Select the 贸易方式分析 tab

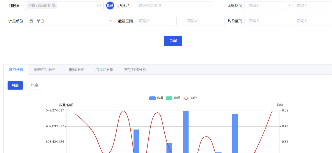coord(135,70)
